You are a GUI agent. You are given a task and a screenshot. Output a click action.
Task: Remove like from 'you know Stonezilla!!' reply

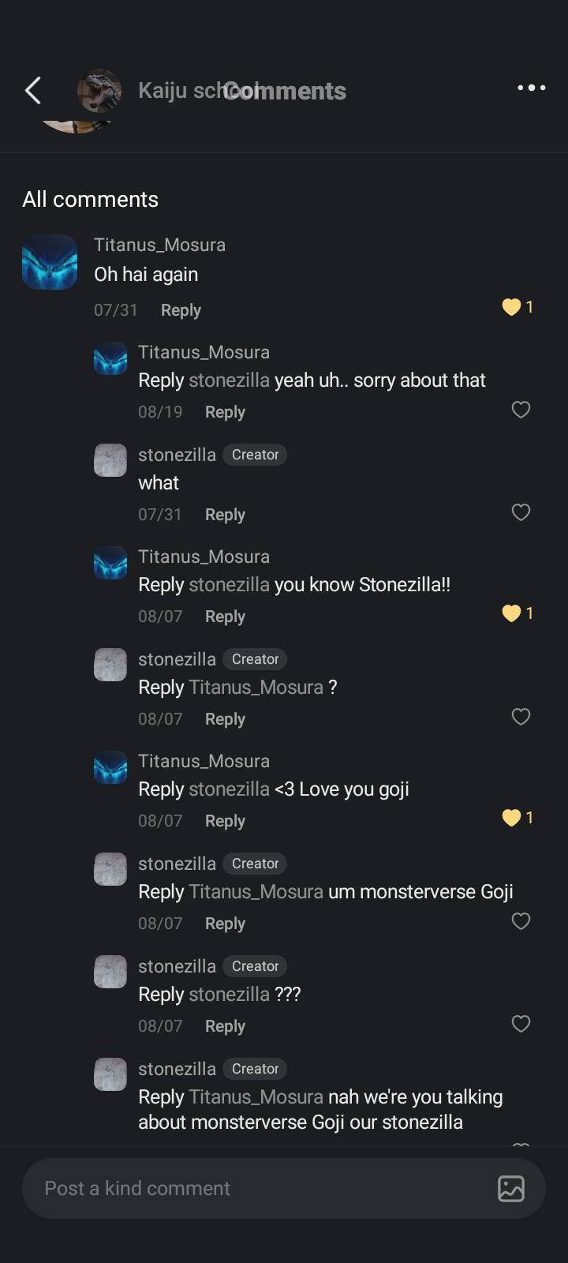pos(512,613)
